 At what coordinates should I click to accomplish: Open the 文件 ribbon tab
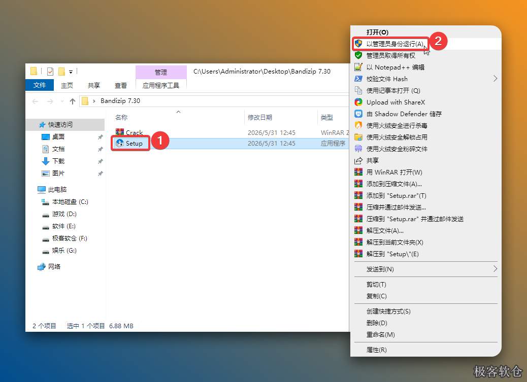click(x=40, y=85)
